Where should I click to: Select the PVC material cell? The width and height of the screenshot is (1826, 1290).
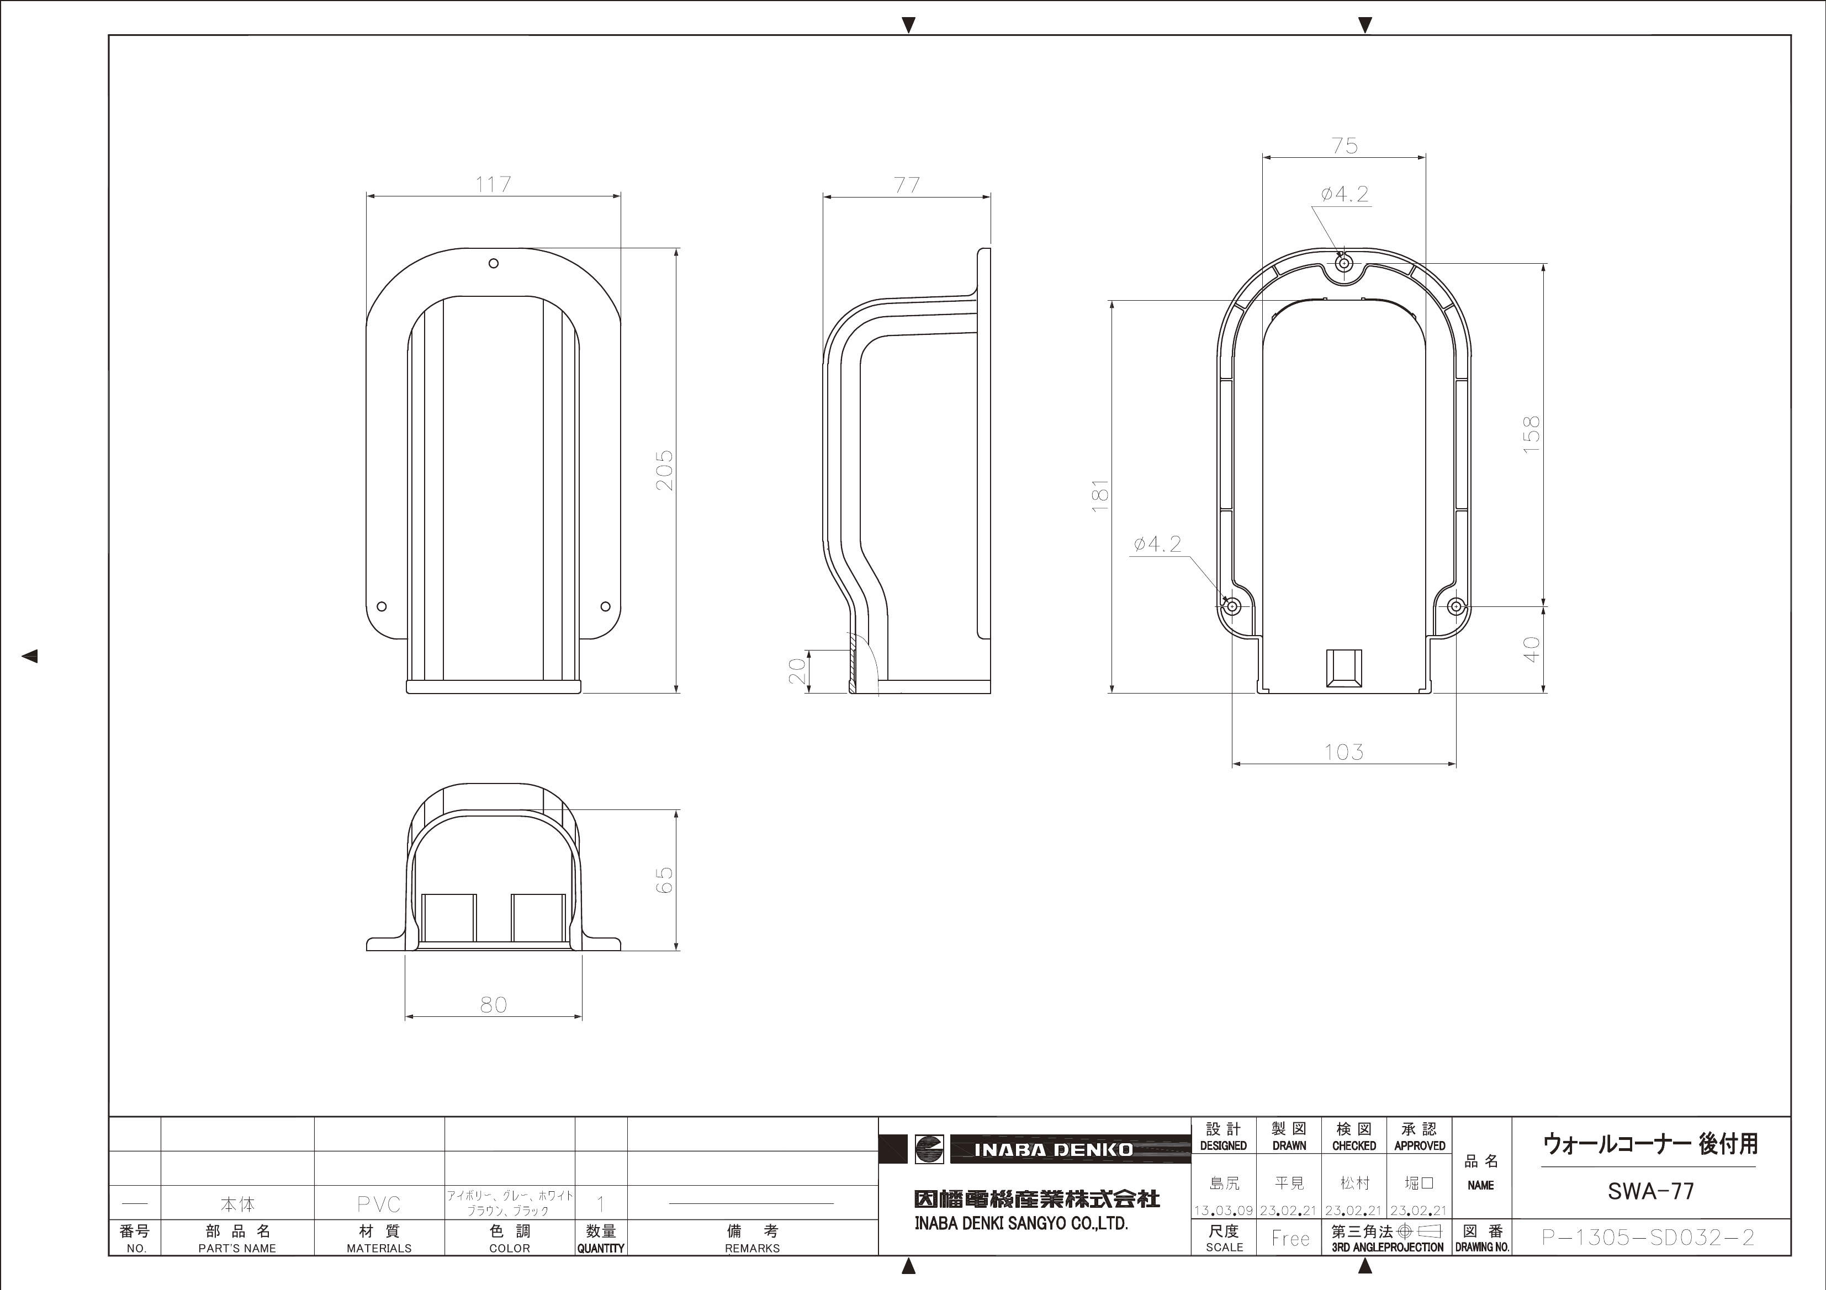click(379, 1204)
